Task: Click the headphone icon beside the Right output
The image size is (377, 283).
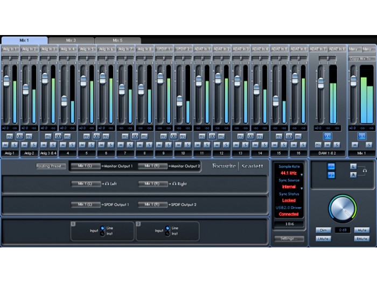Action: [174, 184]
